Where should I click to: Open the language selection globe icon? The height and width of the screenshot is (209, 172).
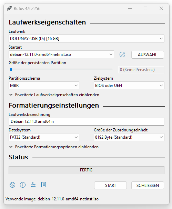[12, 185]
